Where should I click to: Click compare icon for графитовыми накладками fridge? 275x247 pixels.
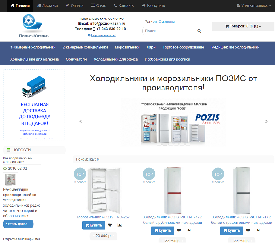point(258,230)
